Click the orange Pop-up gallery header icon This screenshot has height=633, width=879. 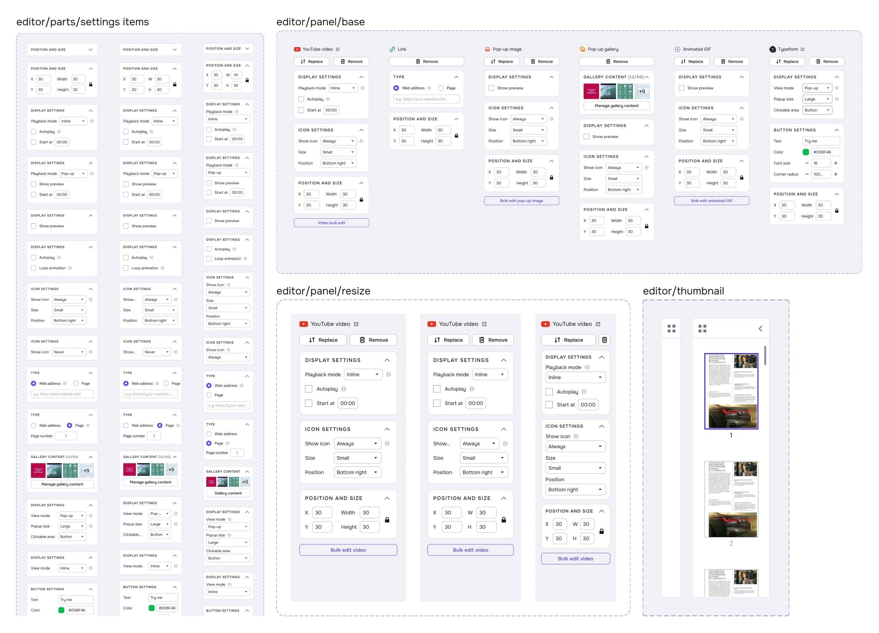(582, 49)
